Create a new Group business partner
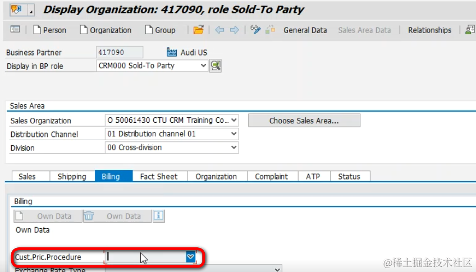Viewport: 476px width, 272px height. [160, 30]
